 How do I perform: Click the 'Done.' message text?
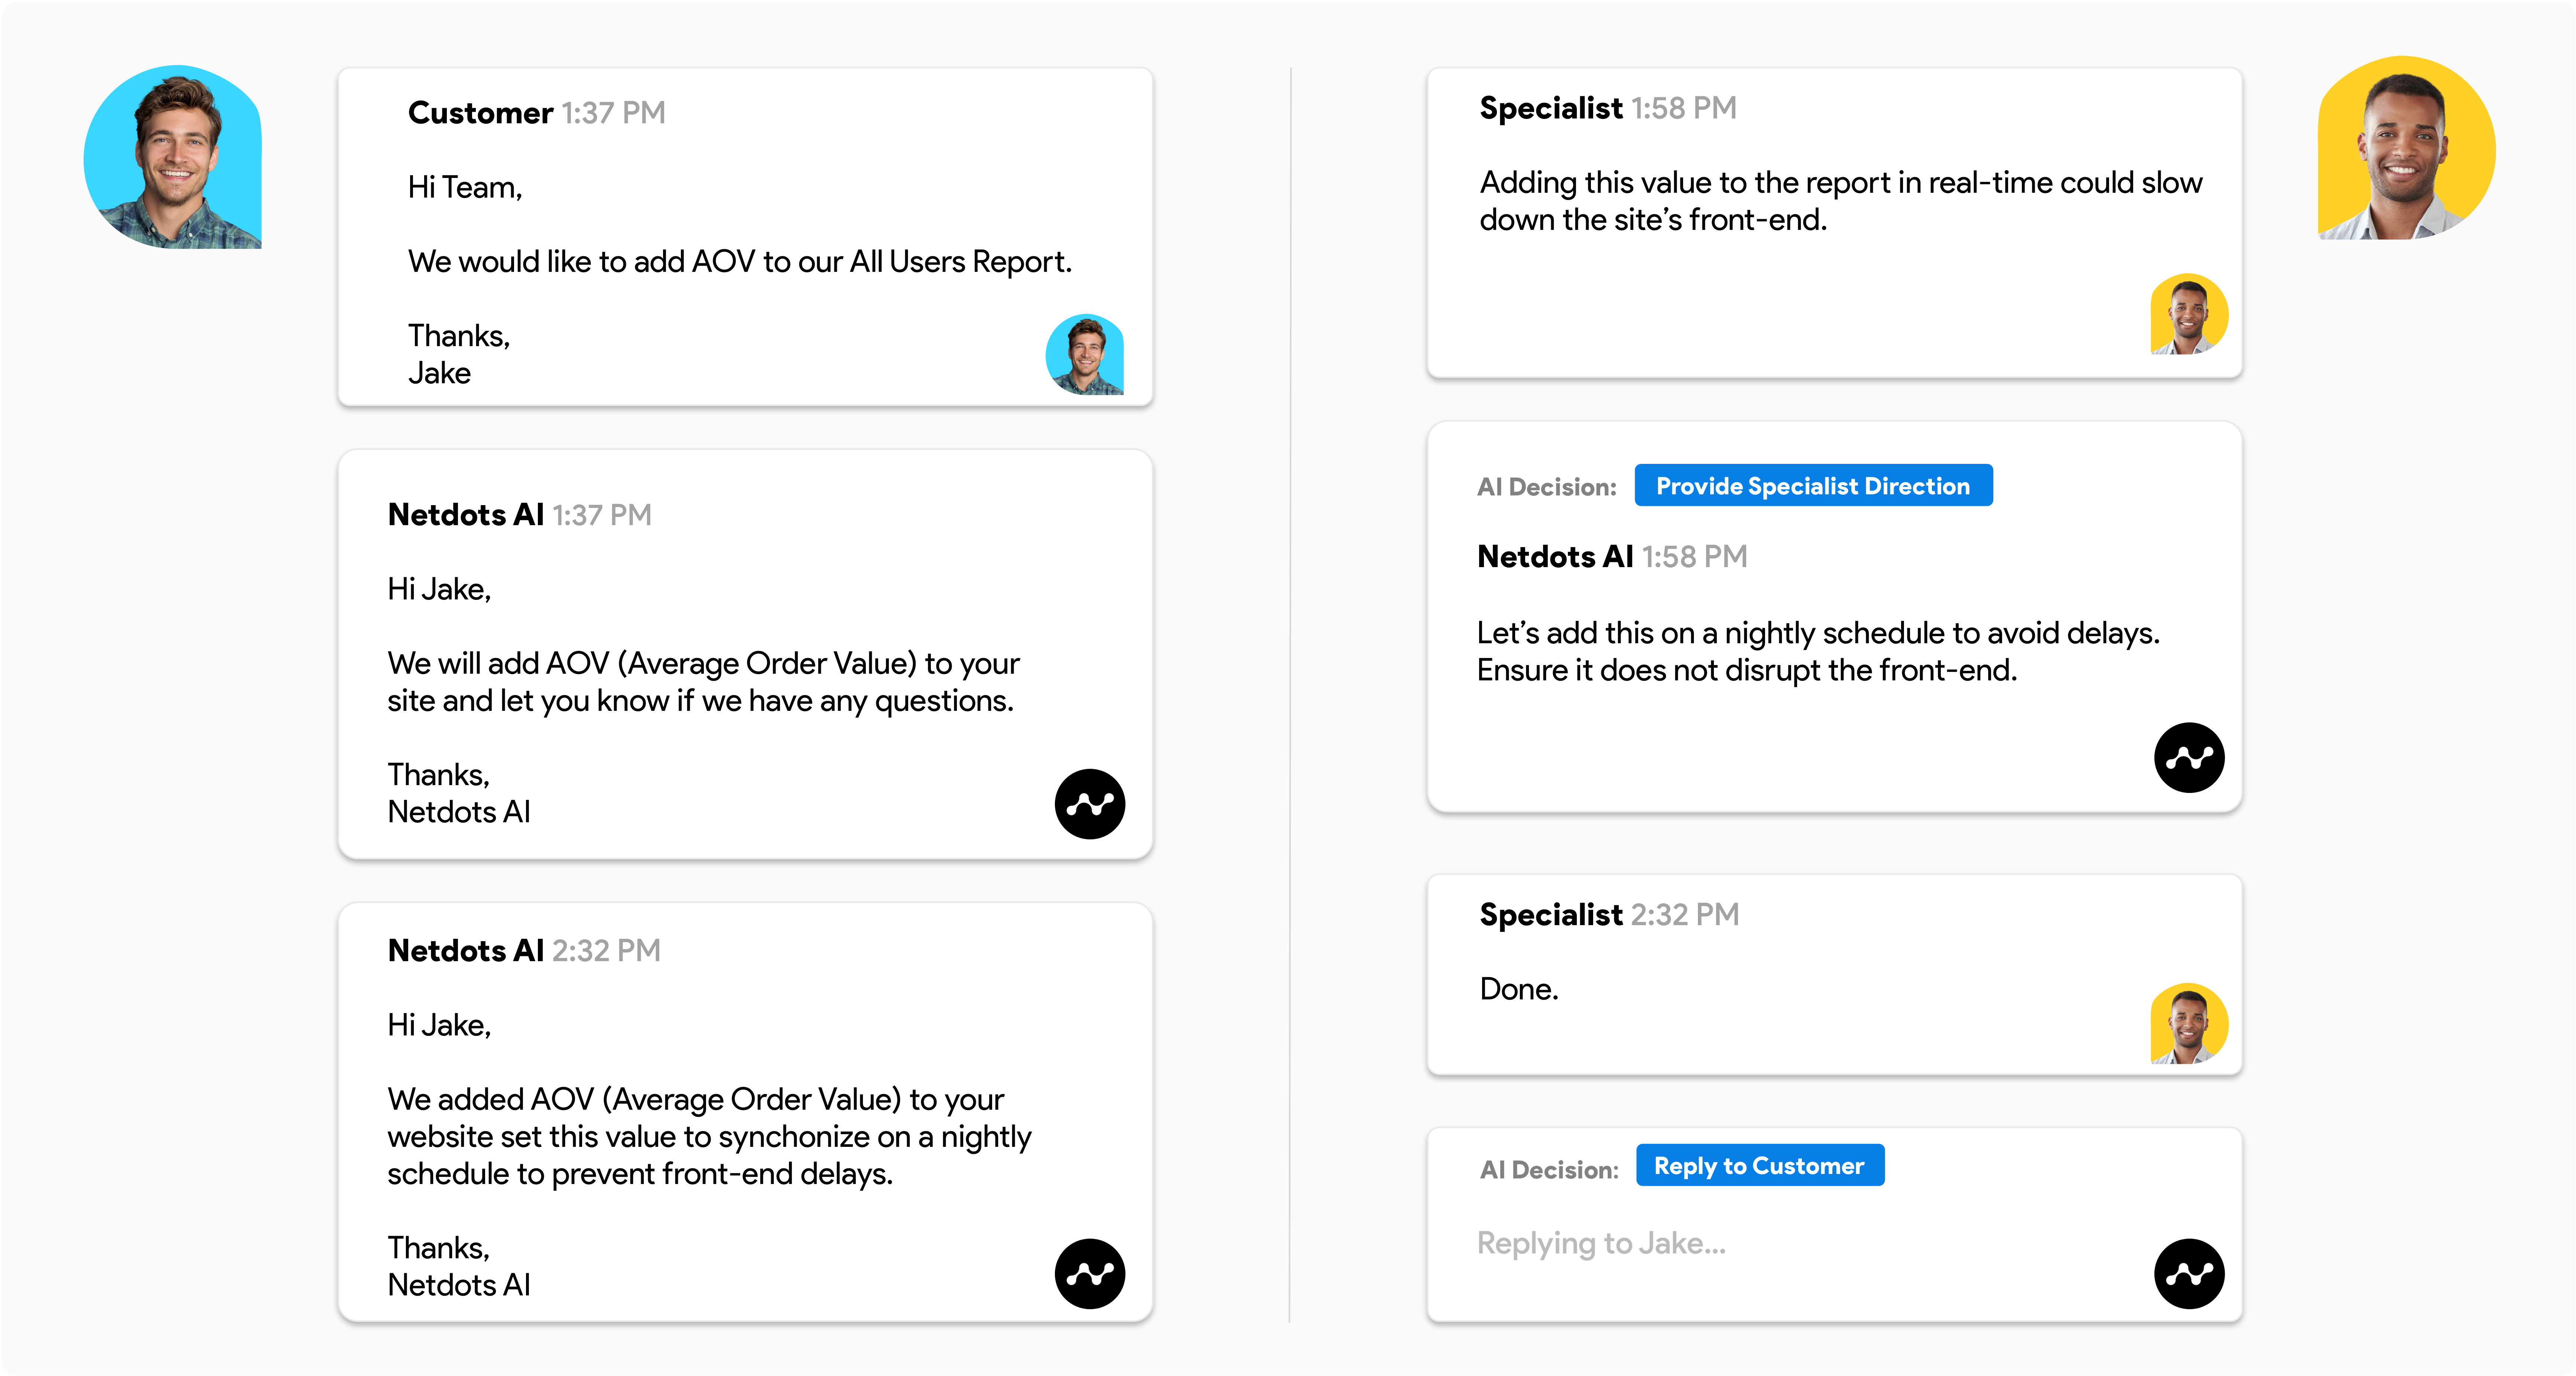coord(1519,989)
